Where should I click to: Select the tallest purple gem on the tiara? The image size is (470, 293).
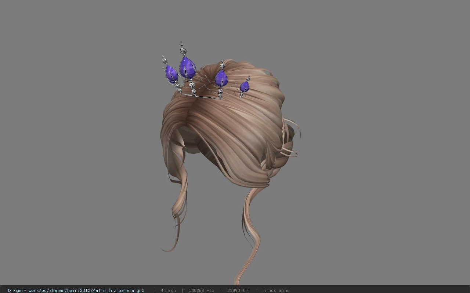(x=188, y=67)
